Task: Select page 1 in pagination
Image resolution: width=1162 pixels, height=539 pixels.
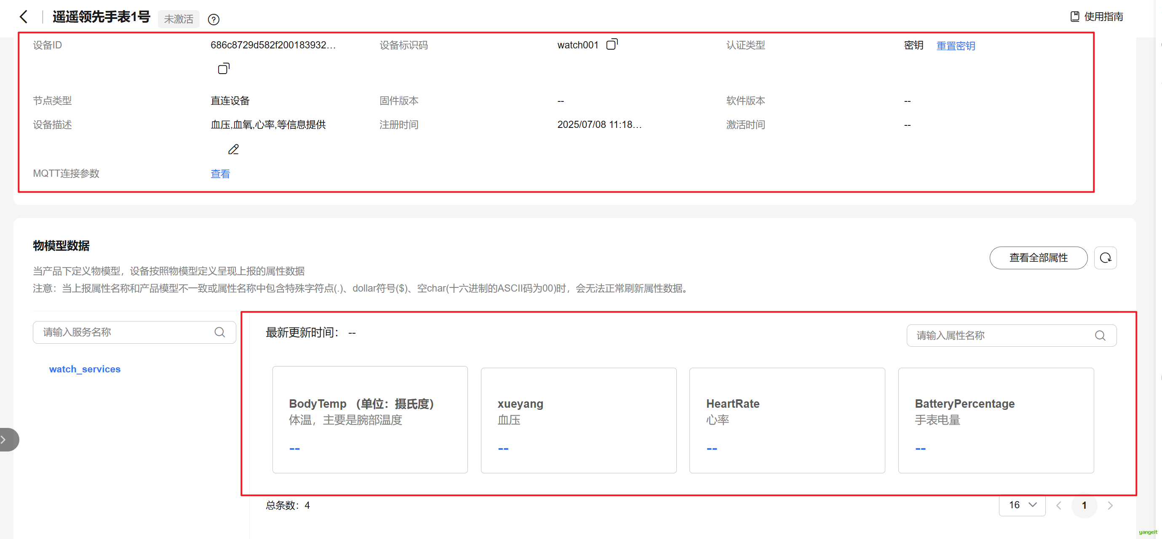Action: [1084, 505]
